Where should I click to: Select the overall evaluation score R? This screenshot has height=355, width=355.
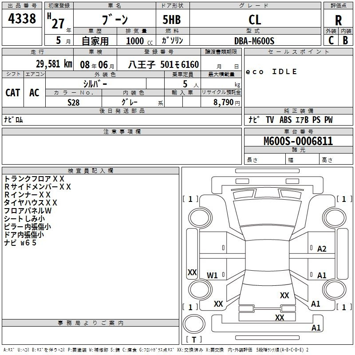pos(338,20)
